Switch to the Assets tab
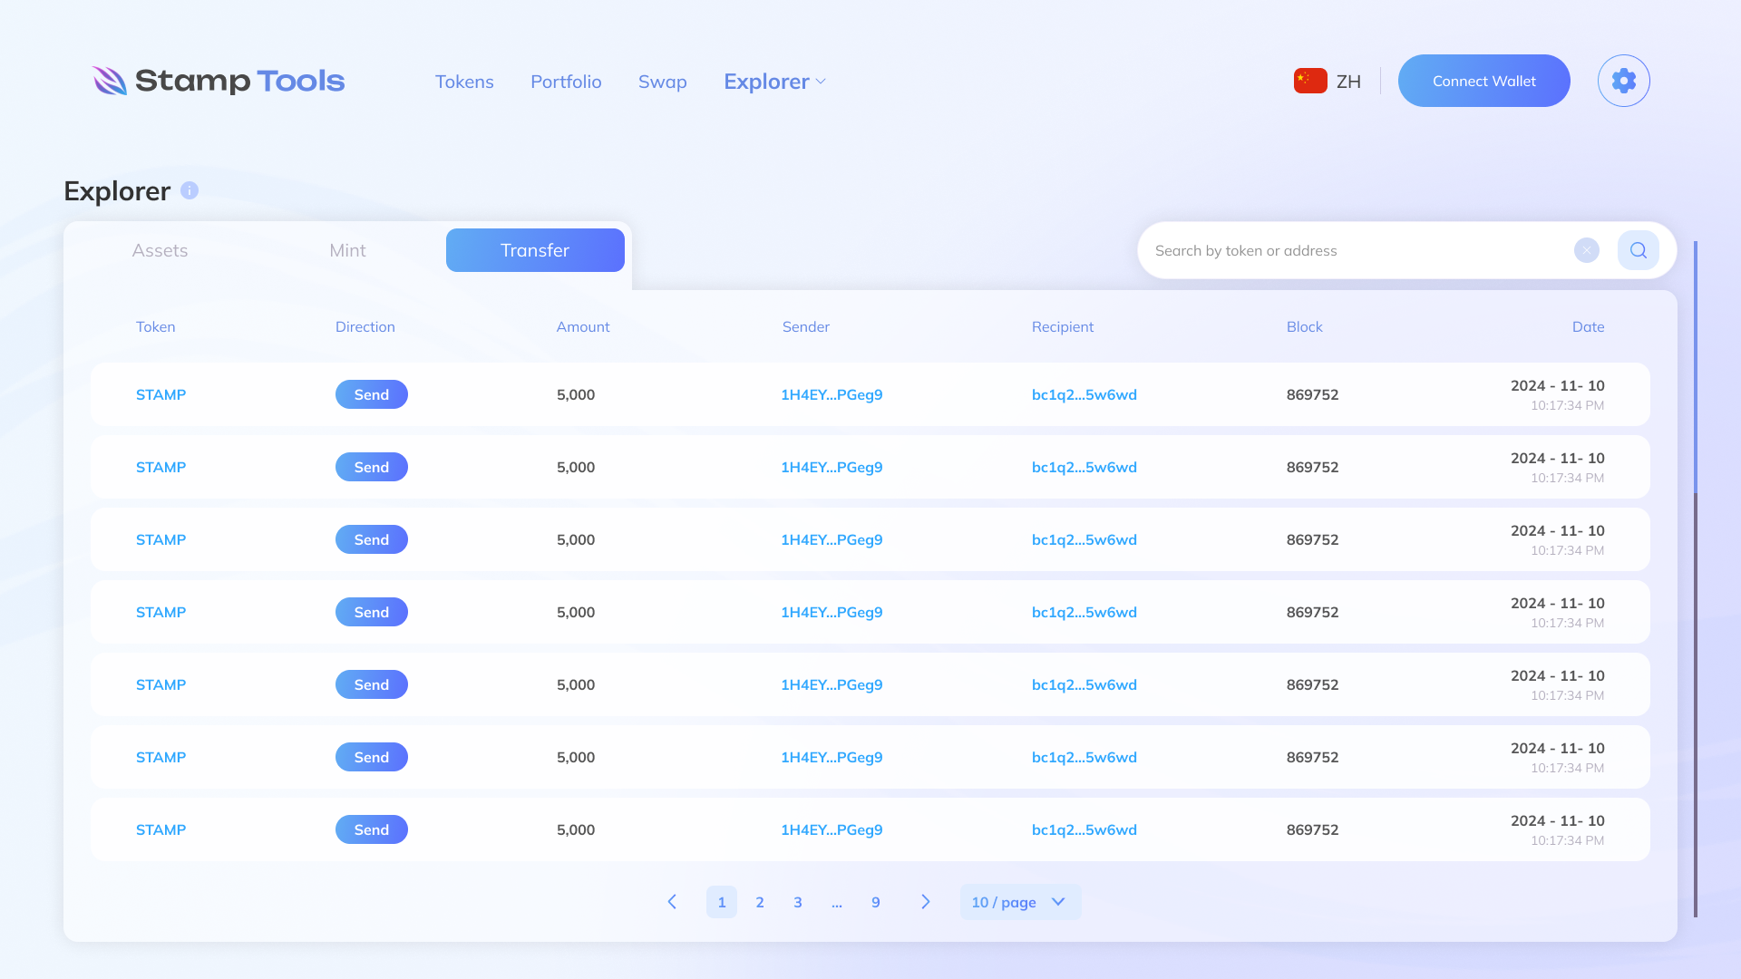Screen dimensions: 1741x979 (160, 250)
